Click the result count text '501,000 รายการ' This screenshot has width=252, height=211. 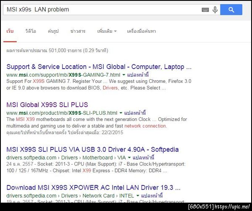click(x=65, y=51)
